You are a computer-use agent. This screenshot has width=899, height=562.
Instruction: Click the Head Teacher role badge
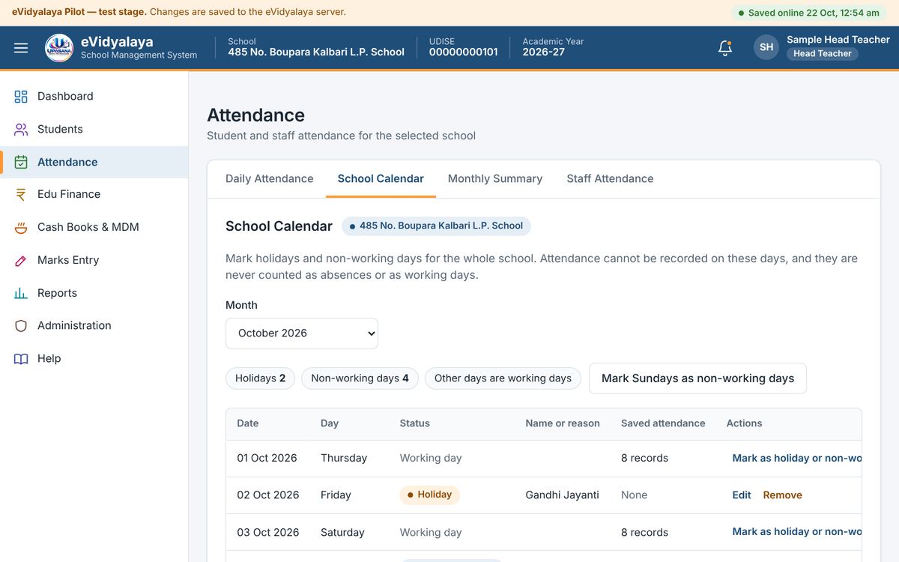[x=822, y=54]
